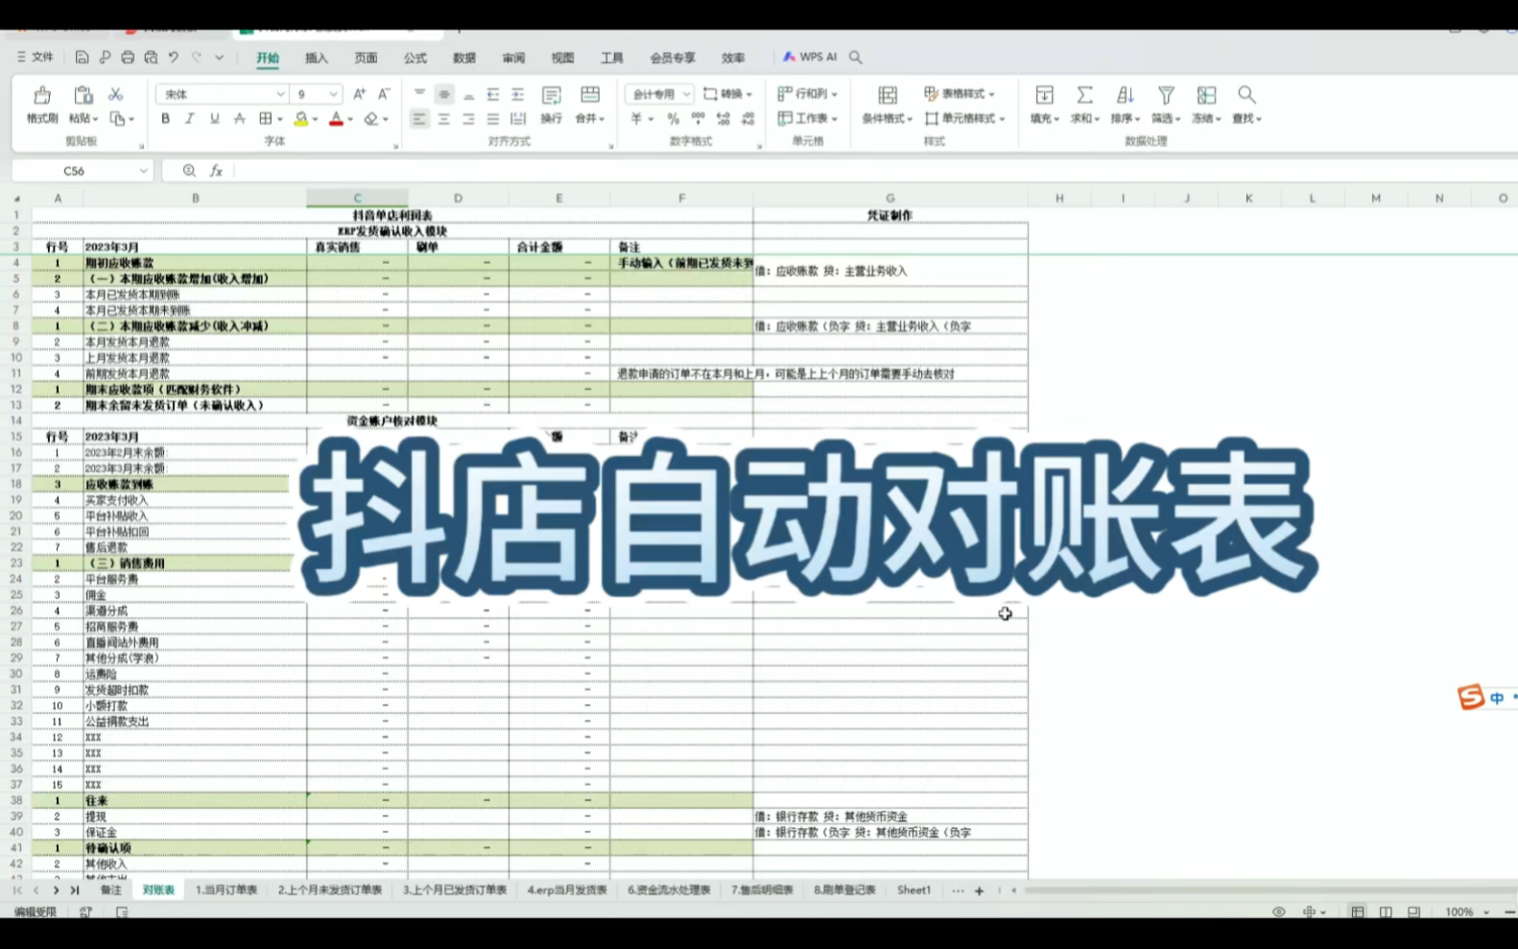Open the borders dropdown arrow
1518x949 pixels.
[x=279, y=119]
